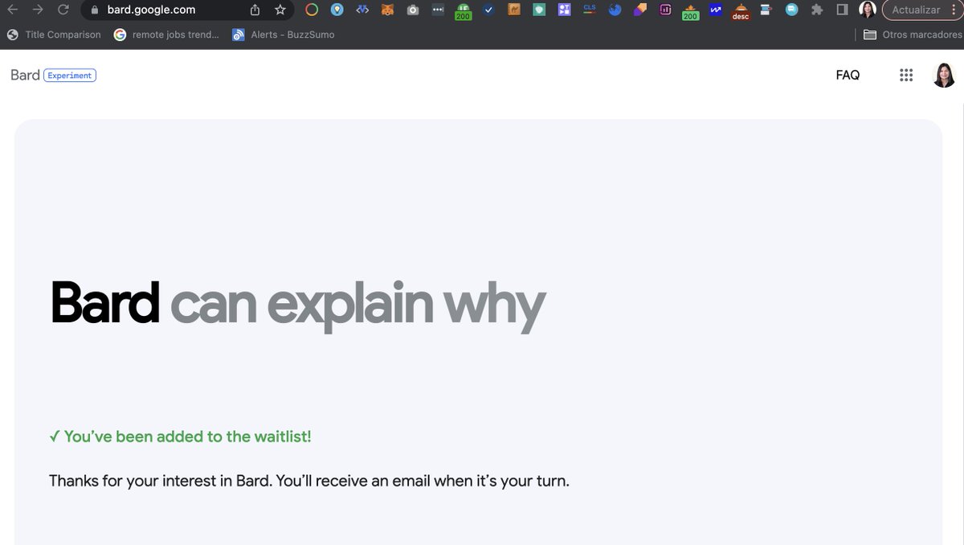Click the lock icon beside bard.google.com

pyautogui.click(x=94, y=10)
